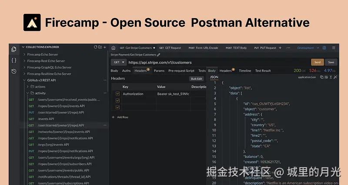This screenshot has height=185, width=348.
Task: Expand the actions folder chevron
Action: [x=28, y=87]
